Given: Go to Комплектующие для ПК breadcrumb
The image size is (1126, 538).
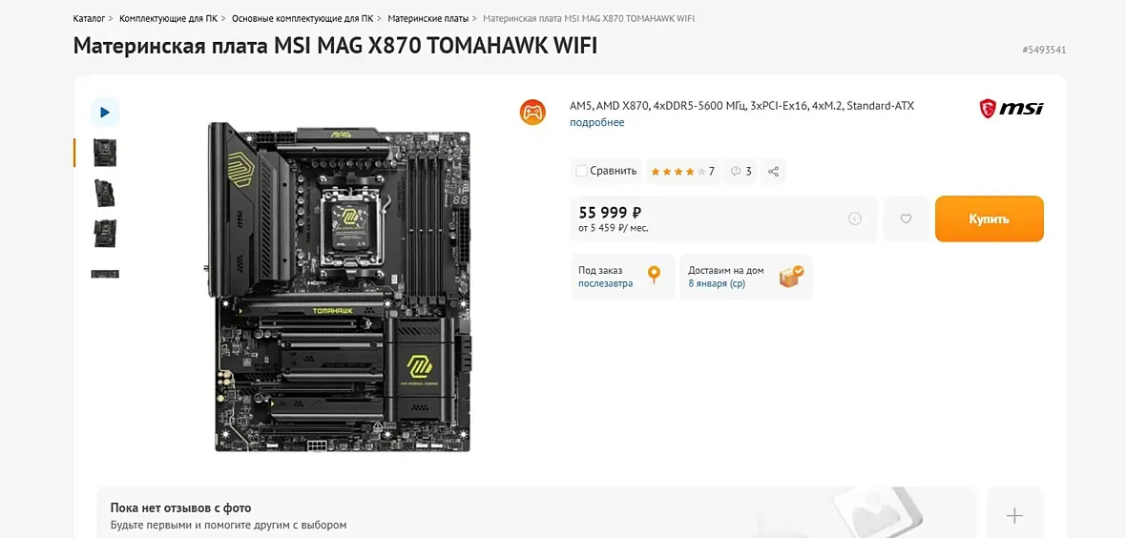Looking at the screenshot, I should 169,17.
